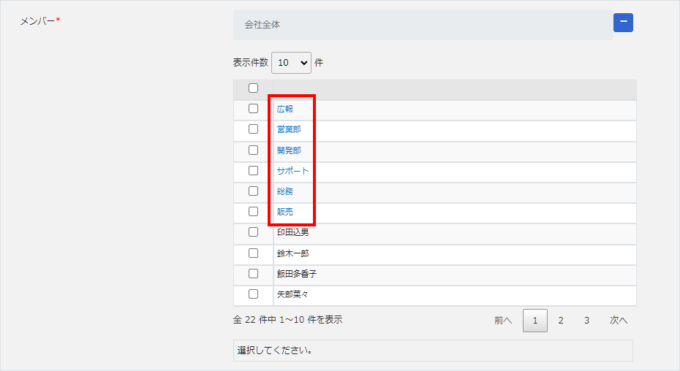Screen dimensions: 680x371
Task: Expand the サポート group link
Action: click(292, 171)
